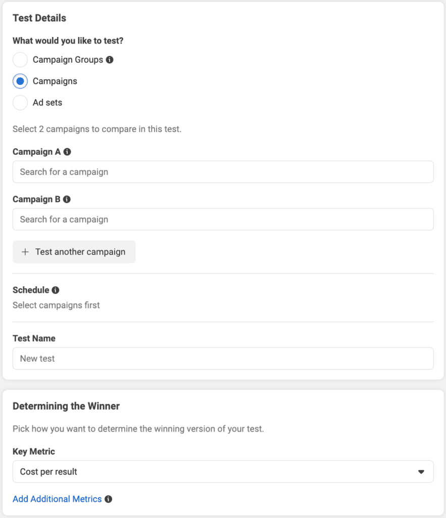Click the Ad sets option label
Image resolution: width=446 pixels, height=518 pixels.
[47, 103]
